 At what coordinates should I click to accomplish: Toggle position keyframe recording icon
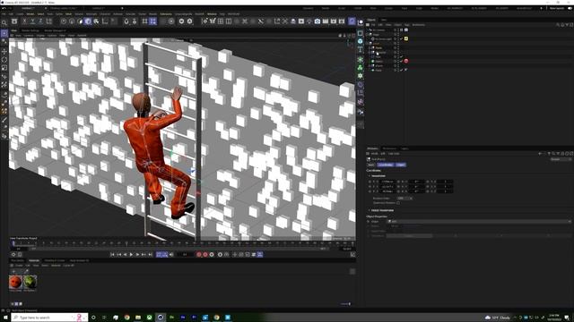pyautogui.click(x=235, y=254)
